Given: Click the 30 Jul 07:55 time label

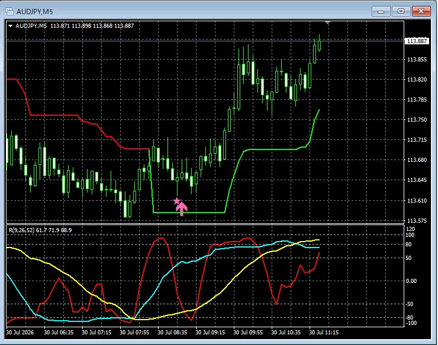Looking at the screenshot, I should (x=134, y=333).
